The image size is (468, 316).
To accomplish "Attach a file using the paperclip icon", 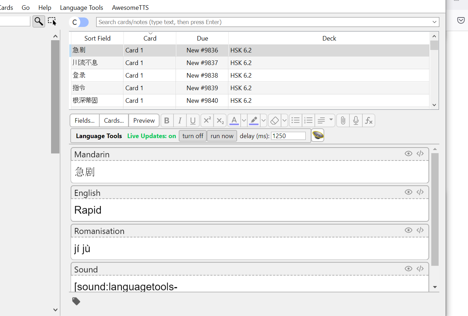I will [x=342, y=120].
